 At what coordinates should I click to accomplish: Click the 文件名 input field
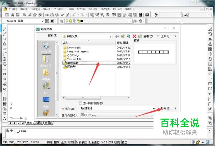pos(116,108)
